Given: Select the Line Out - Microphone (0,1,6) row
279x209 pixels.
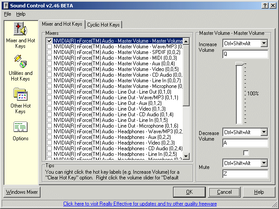Looking at the screenshot, I should (x=115, y=126).
